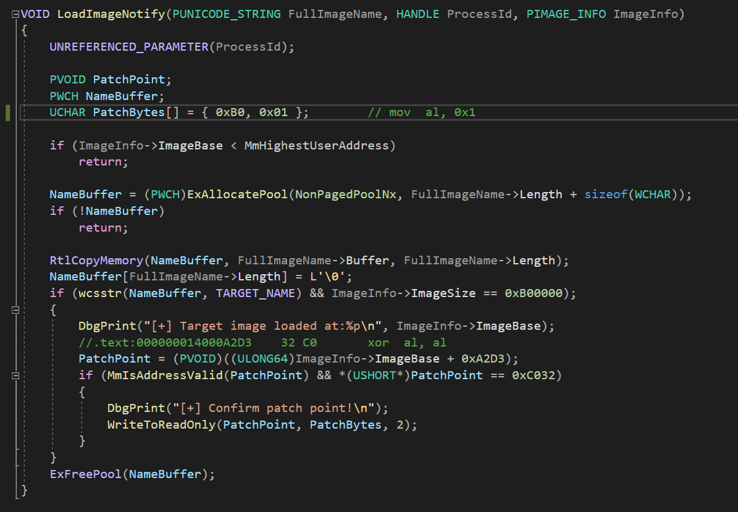Viewport: 738px width, 512px height.
Task: Click the PUNICODE_STRING parameter type
Action: [x=227, y=14]
